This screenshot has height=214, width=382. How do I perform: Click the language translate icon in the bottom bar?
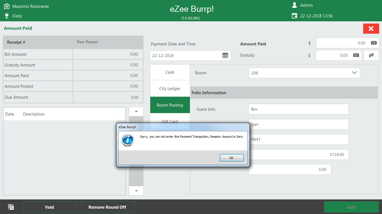pyautogui.click(x=11, y=207)
